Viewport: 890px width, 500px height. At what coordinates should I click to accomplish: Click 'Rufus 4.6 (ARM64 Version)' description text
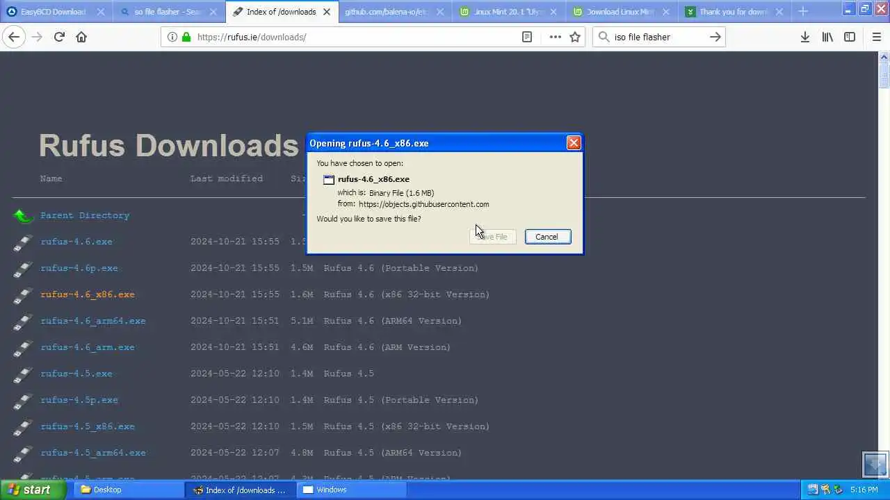coord(393,321)
